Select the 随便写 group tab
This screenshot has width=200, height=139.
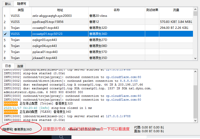(x=21, y=4)
